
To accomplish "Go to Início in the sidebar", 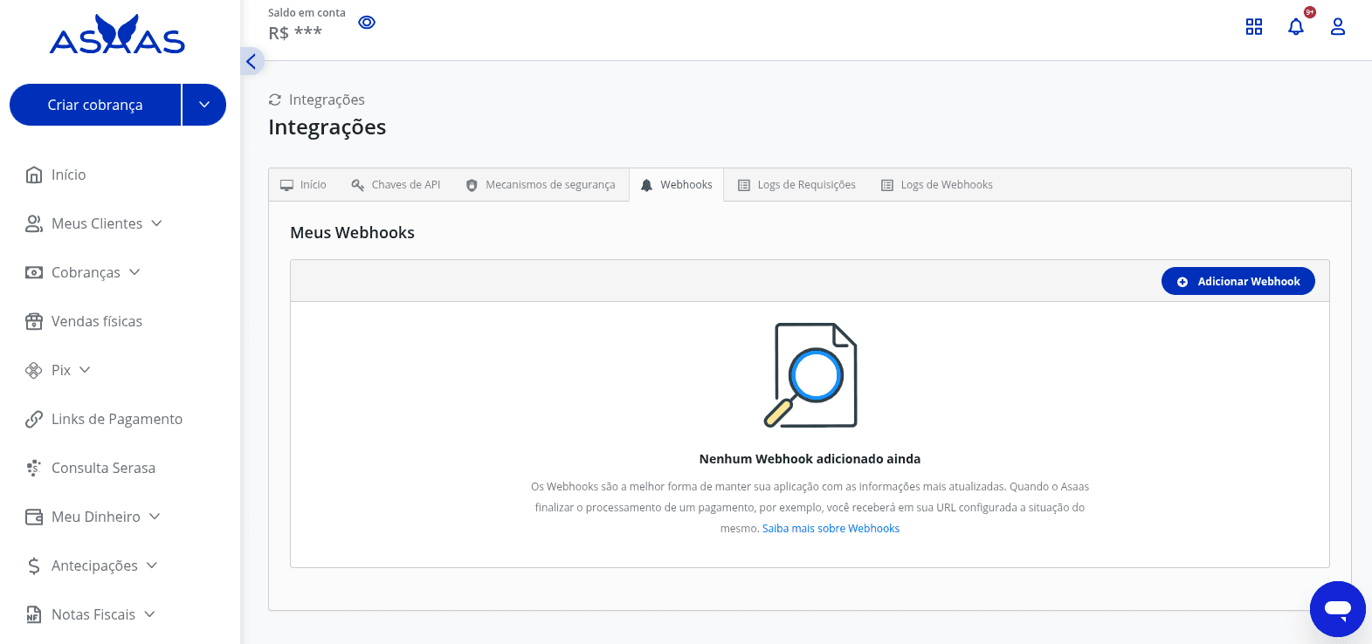I will point(68,175).
